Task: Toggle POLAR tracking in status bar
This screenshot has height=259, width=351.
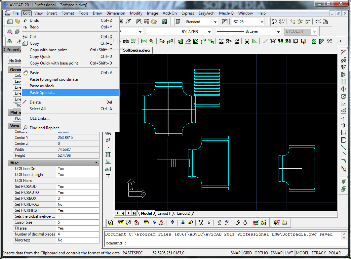Action: pyautogui.click(x=335, y=253)
